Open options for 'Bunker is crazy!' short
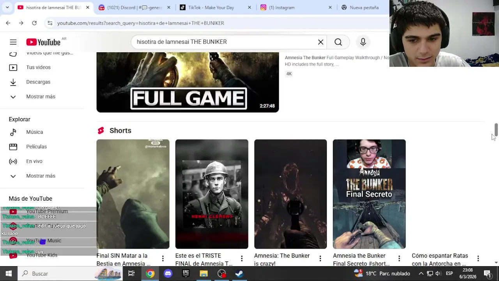This screenshot has width=499, height=281. click(x=320, y=258)
